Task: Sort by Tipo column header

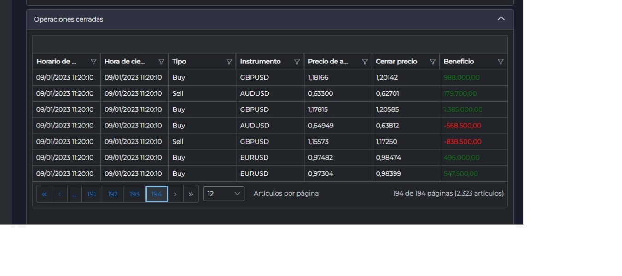Action: click(179, 62)
